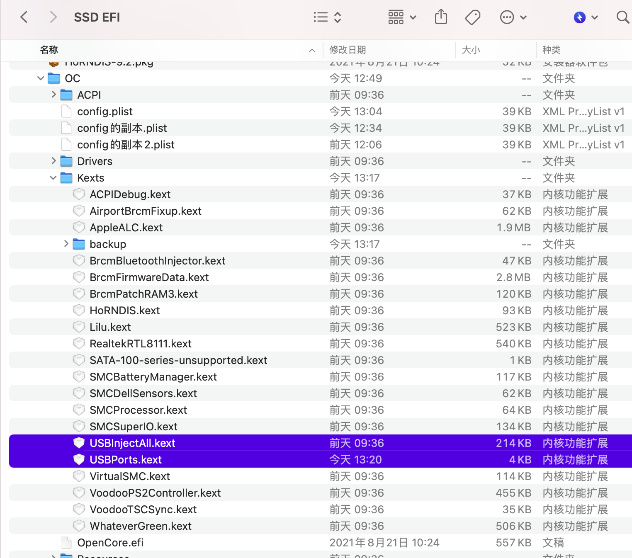This screenshot has height=558, width=632.
Task: Click the 2.8 MB size of BrcmFirmwareData.kext
Action: coord(514,277)
